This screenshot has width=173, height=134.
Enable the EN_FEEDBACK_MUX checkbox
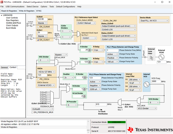coord(32,113)
